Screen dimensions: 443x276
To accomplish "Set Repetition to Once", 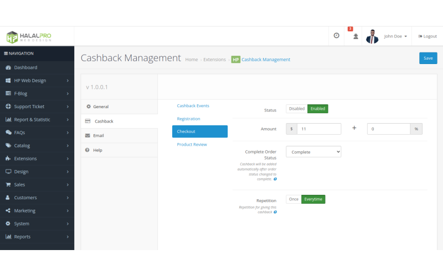I will 293,199.
